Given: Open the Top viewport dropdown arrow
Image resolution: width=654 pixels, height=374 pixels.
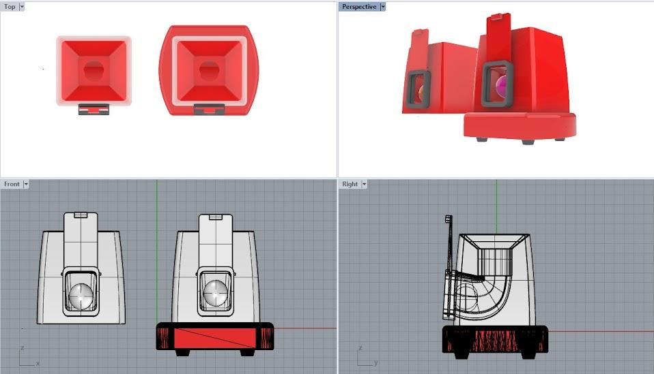Looking at the screenshot, I should (22, 7).
